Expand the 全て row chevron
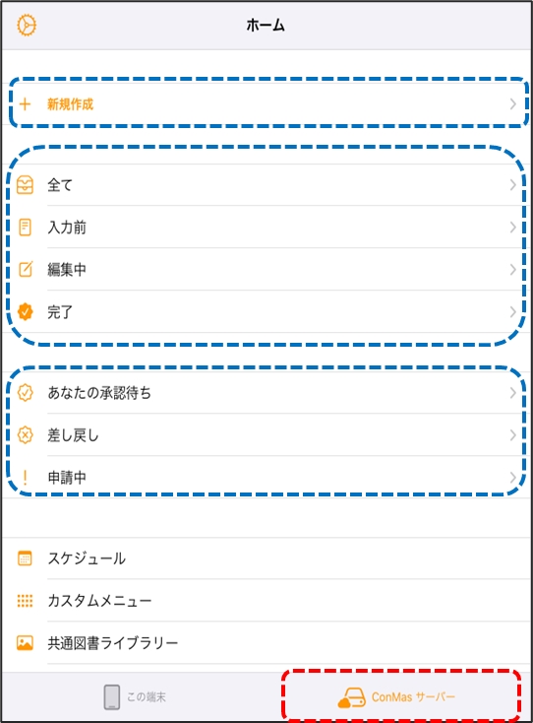This screenshot has height=723, width=533. pos(512,185)
